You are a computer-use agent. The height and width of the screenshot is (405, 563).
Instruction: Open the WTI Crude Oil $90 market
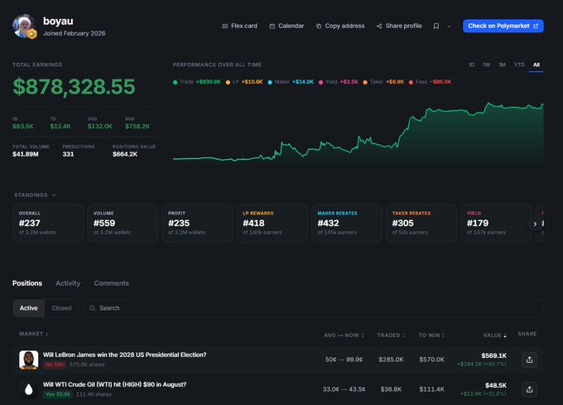(x=114, y=384)
